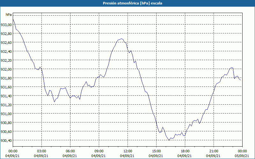Click the 12:00 time axis label
This screenshot has width=255, height=159.
pyautogui.click(x=128, y=151)
